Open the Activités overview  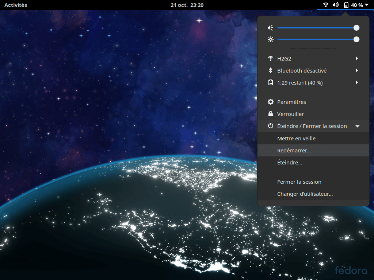(x=16, y=5)
